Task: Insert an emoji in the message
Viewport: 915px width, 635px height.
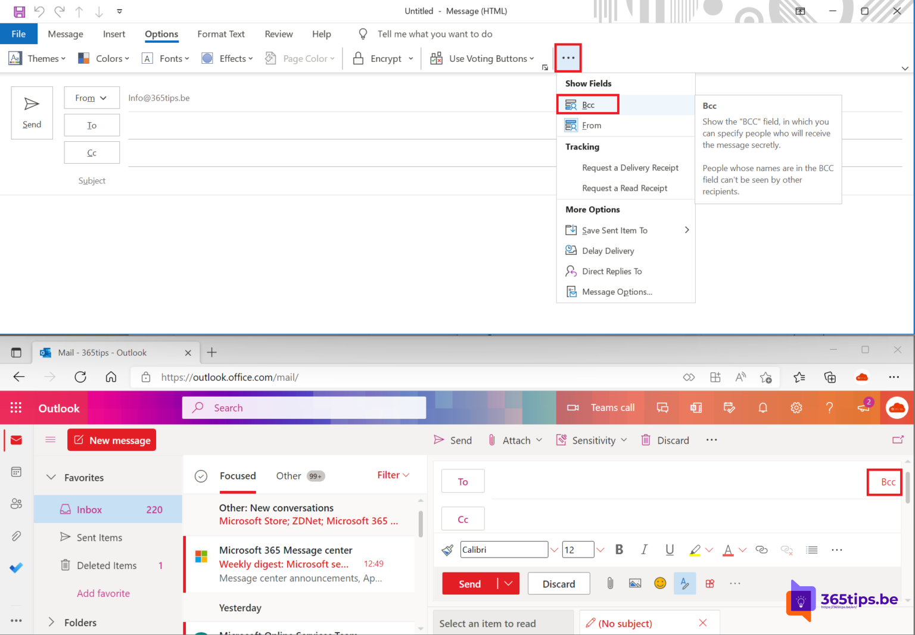Action: tap(660, 583)
